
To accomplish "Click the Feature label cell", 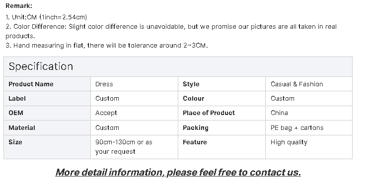I will [x=221, y=147].
